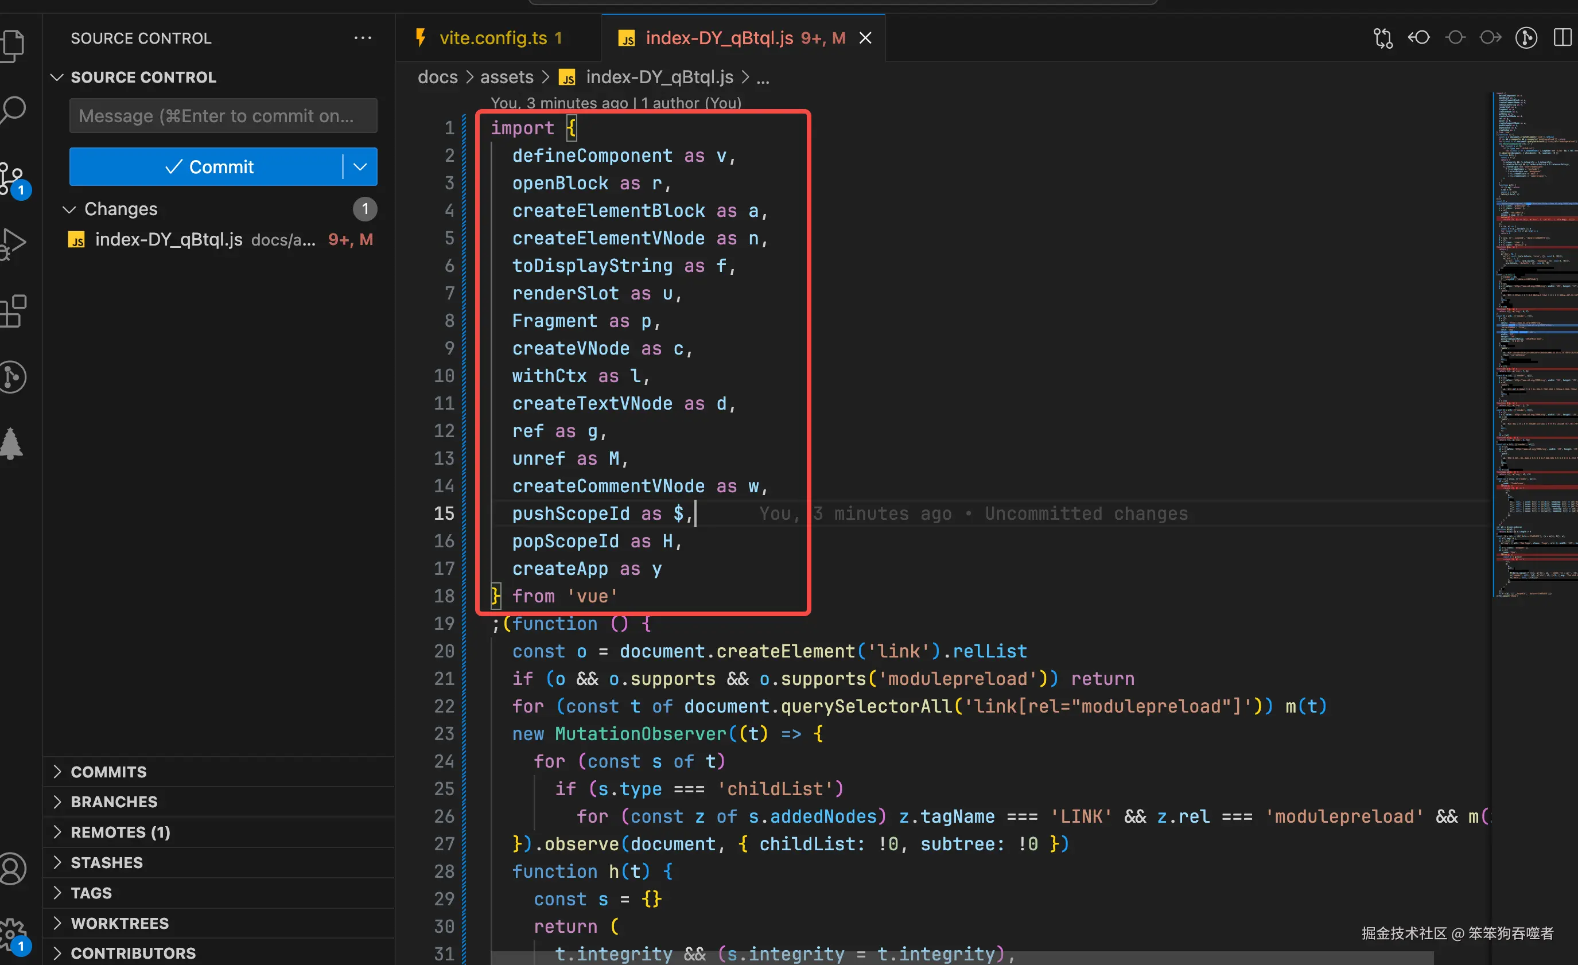The height and width of the screenshot is (965, 1578).
Task: Switch to the vite.config.ts tab
Action: (492, 38)
